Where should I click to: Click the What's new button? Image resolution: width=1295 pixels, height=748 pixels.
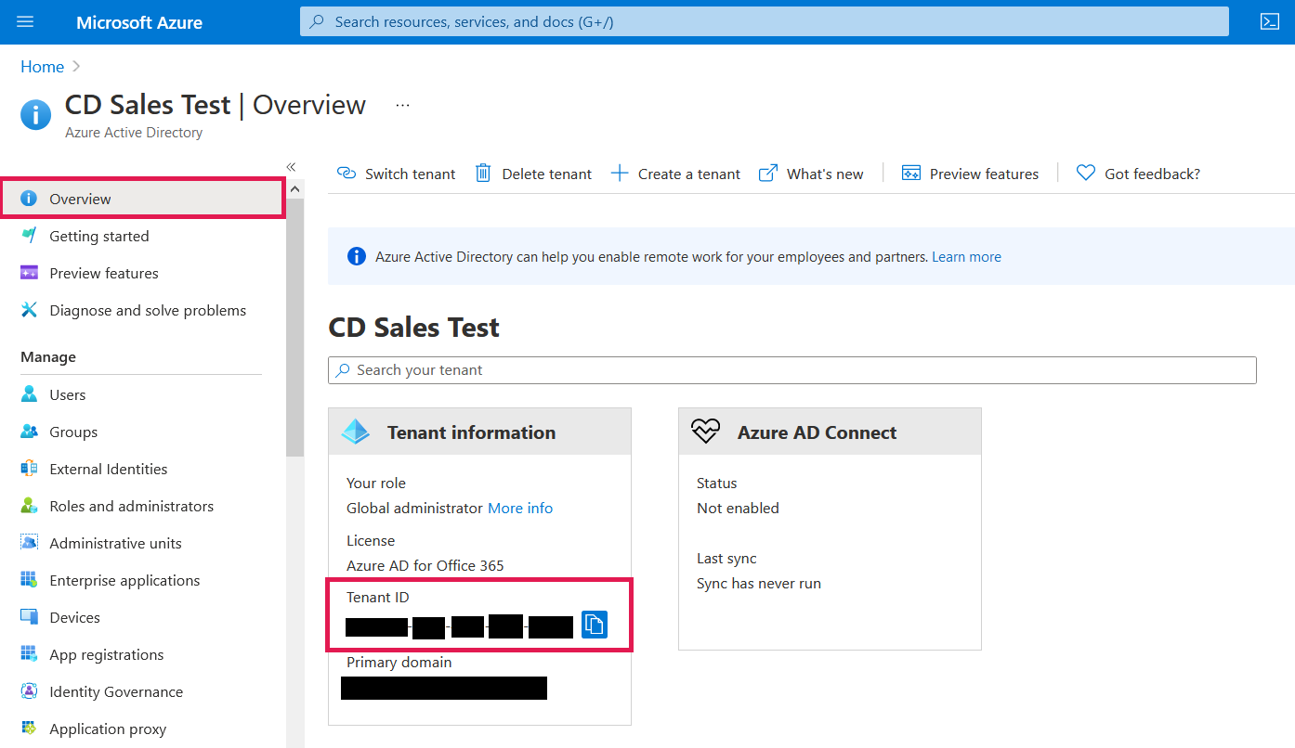(x=811, y=174)
